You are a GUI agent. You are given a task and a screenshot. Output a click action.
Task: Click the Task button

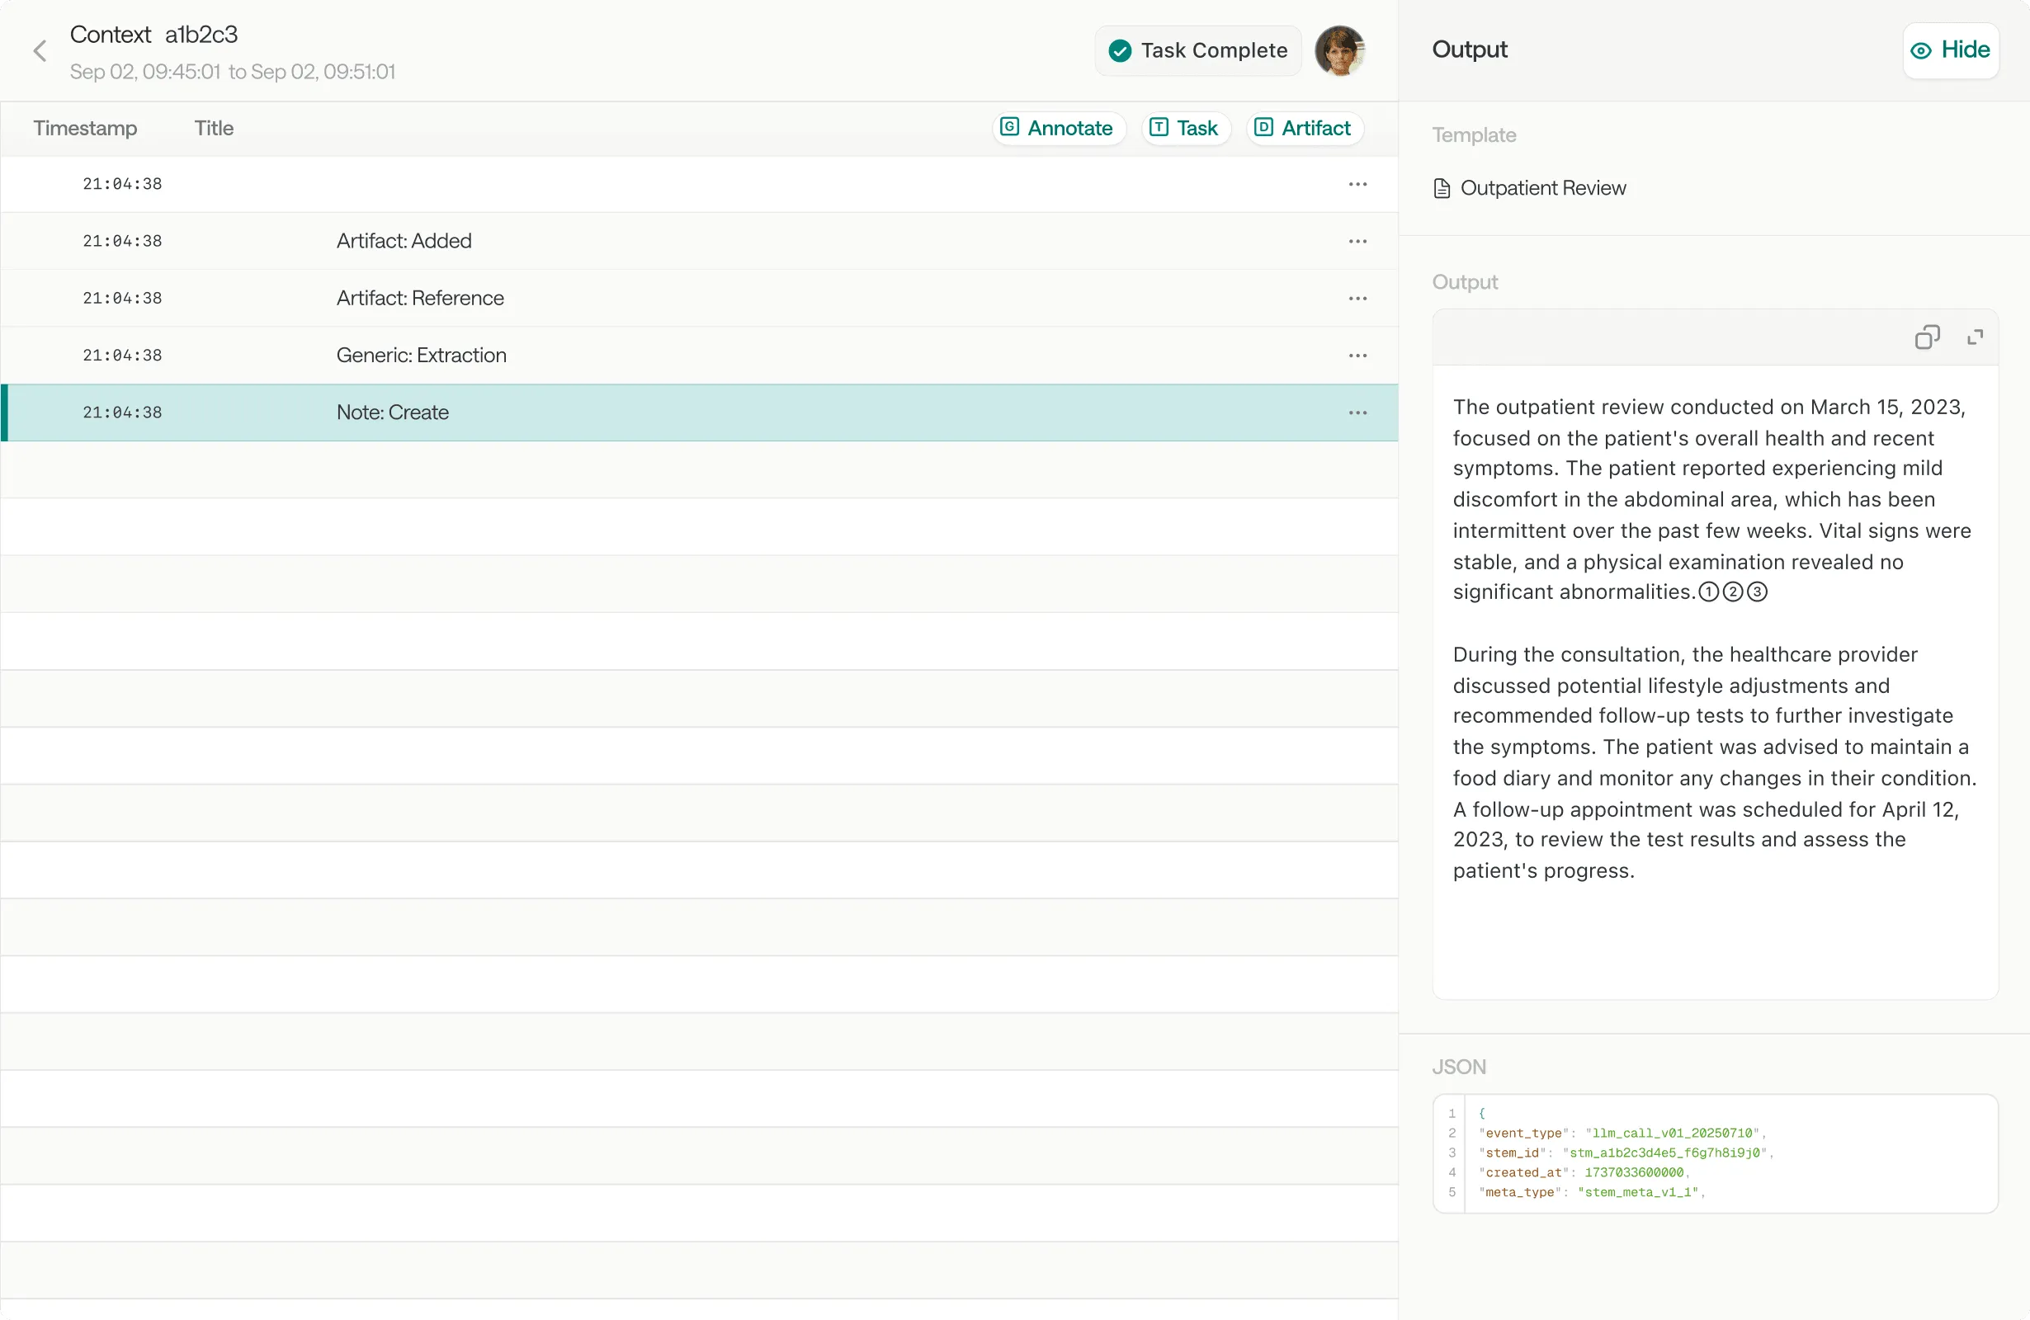pyautogui.click(x=1185, y=129)
